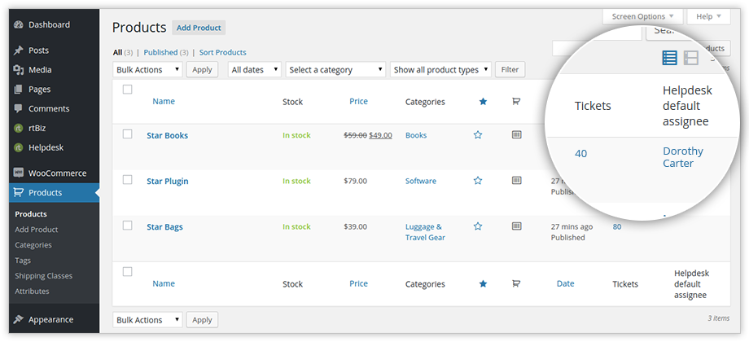Check the select-all box in table footer
Screen dimensions: 749x342
(x=128, y=272)
